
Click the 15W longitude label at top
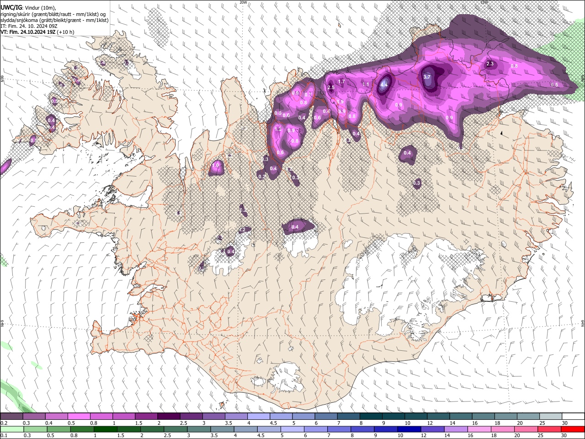pyautogui.click(x=484, y=2)
